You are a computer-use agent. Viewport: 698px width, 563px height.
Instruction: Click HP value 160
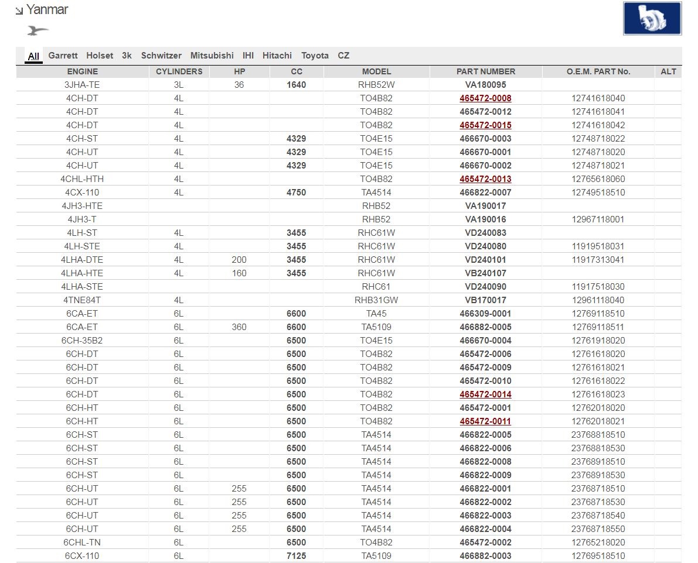[239, 273]
